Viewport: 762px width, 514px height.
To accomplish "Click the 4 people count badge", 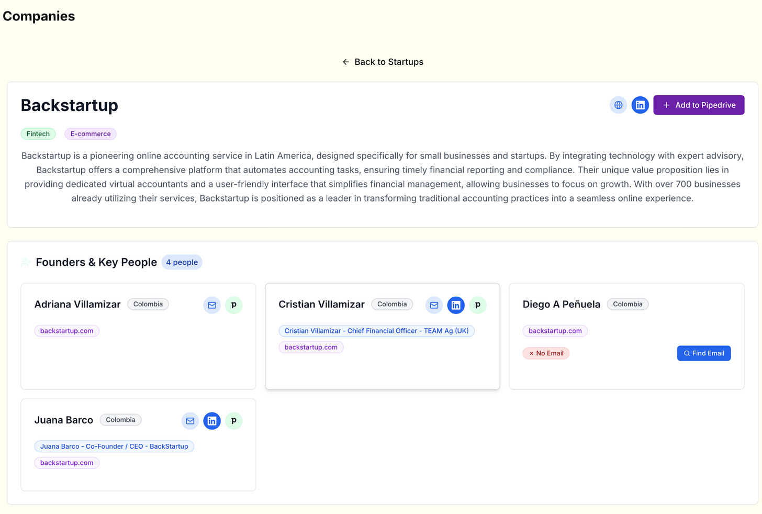I will [182, 262].
